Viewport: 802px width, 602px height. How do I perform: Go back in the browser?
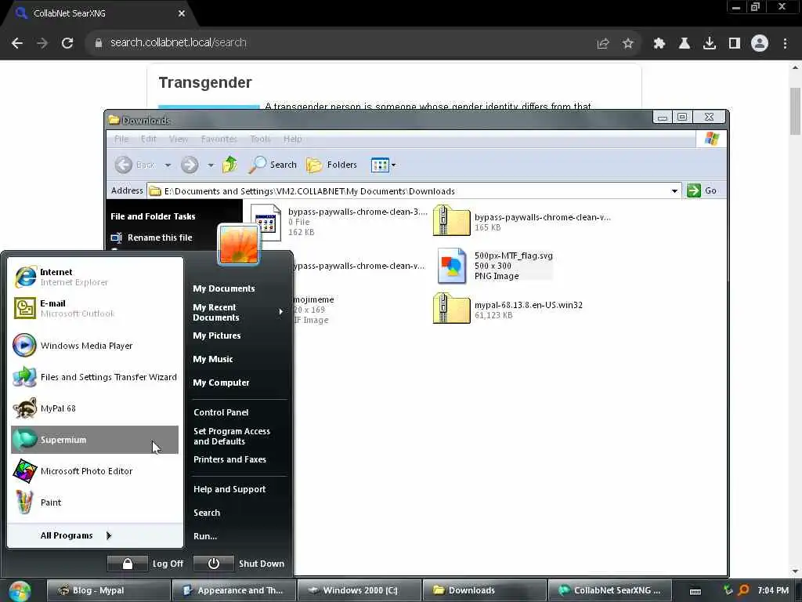click(x=17, y=43)
